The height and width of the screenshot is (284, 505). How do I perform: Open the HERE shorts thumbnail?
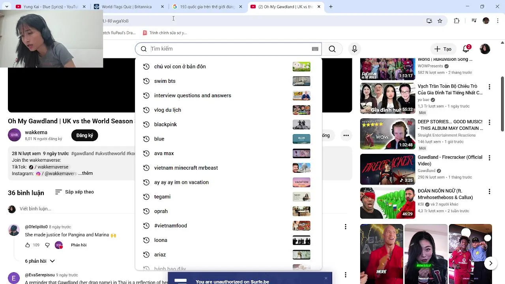pyautogui.click(x=382, y=254)
